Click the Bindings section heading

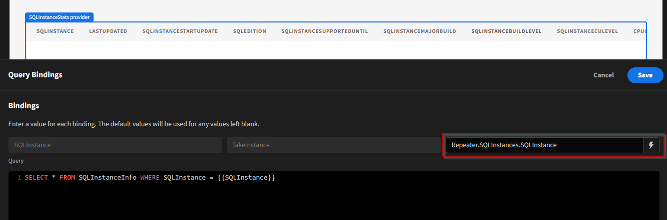(24, 106)
